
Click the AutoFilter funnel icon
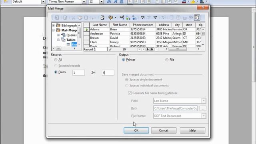coord(143,18)
